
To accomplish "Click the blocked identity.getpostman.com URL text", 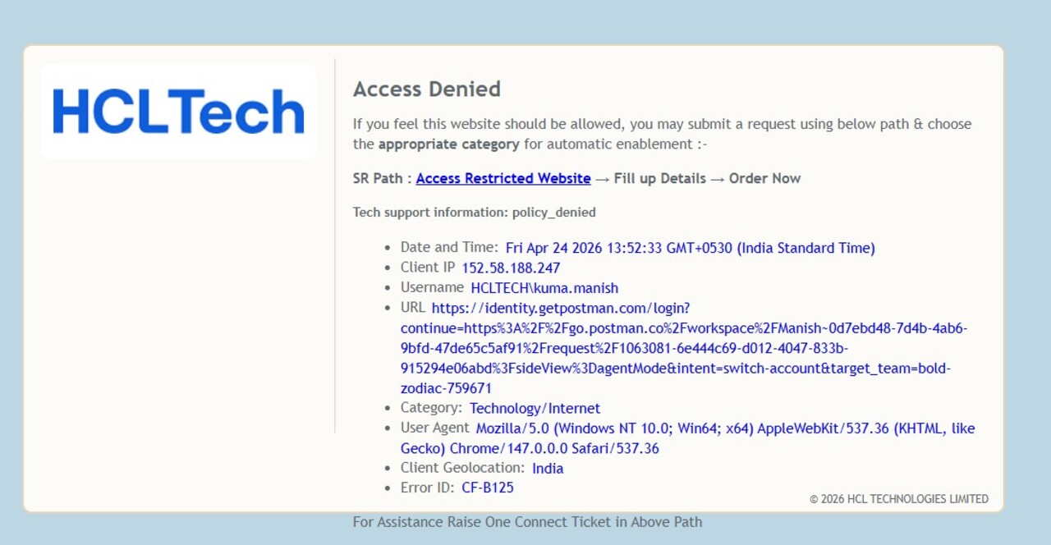I will click(x=684, y=348).
